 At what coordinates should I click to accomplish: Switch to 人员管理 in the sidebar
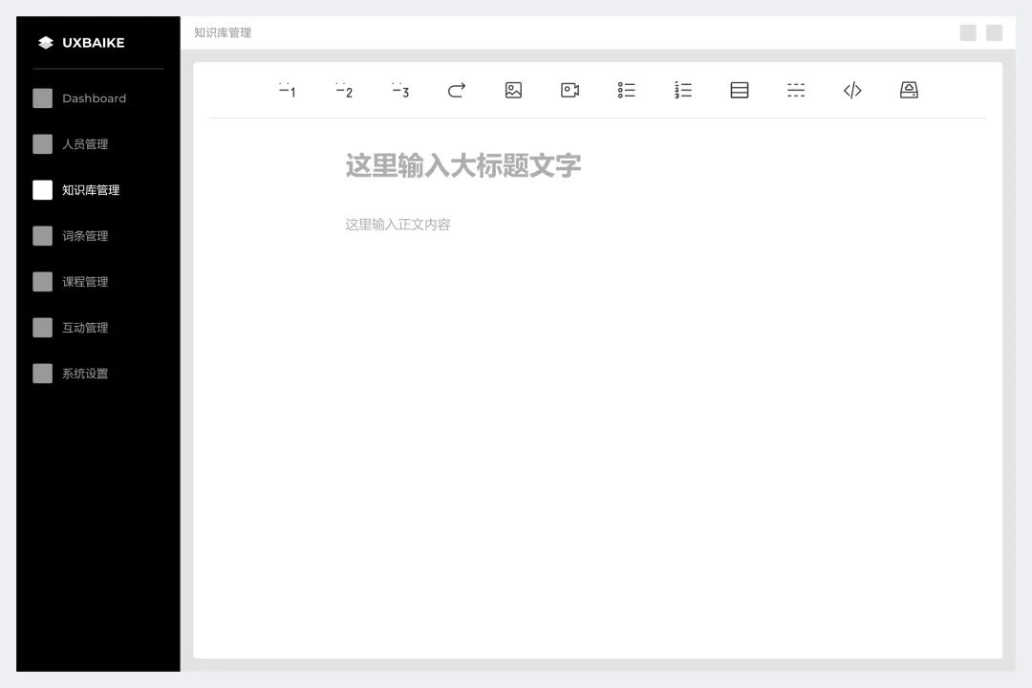[86, 144]
